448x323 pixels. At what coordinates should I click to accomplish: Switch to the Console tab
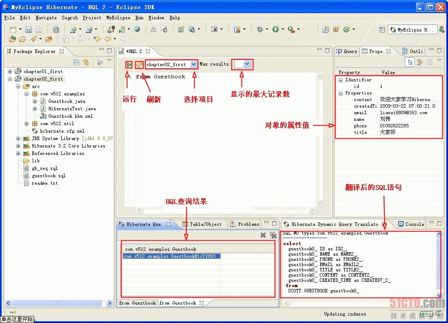point(411,224)
